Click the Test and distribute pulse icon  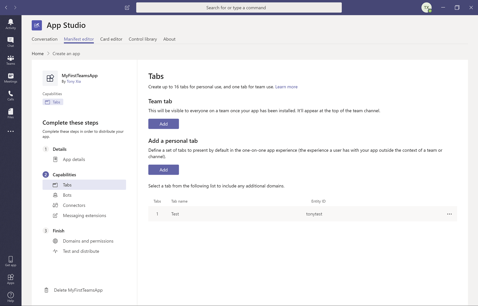tap(55, 251)
